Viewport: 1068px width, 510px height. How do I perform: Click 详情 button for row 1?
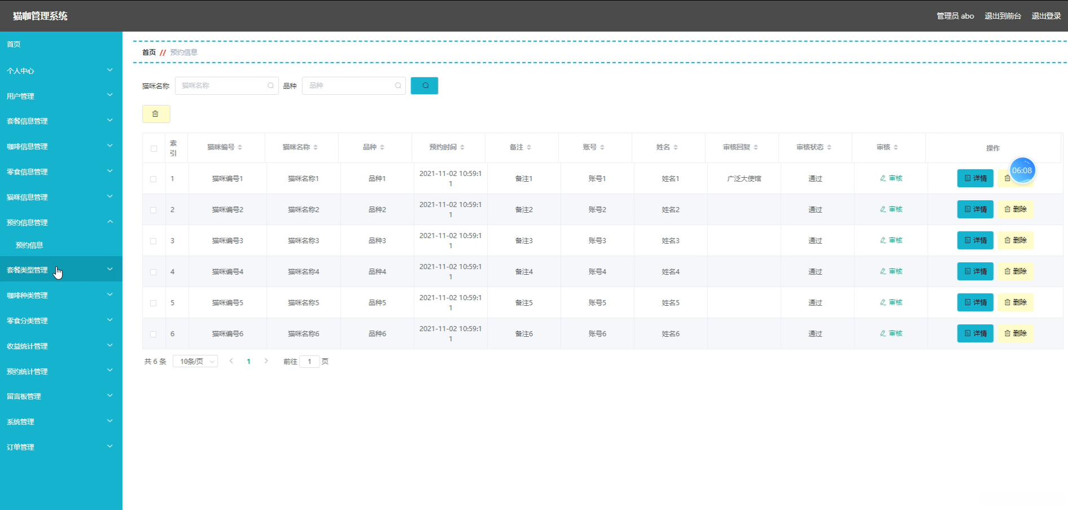(975, 178)
